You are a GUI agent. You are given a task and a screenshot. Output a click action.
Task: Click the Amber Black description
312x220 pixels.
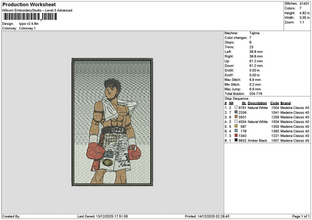[x=257, y=141]
